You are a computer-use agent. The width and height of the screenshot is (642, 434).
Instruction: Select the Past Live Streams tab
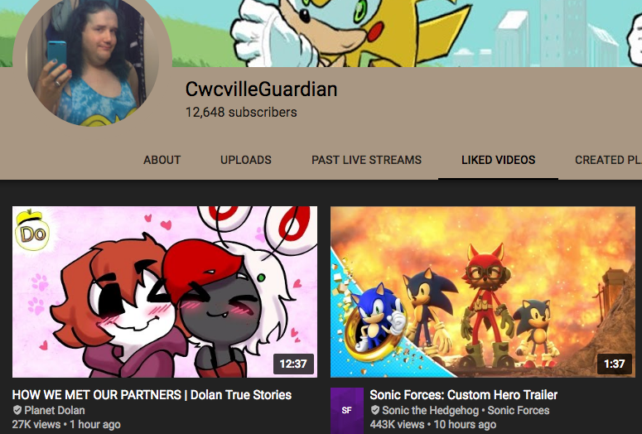coord(366,160)
